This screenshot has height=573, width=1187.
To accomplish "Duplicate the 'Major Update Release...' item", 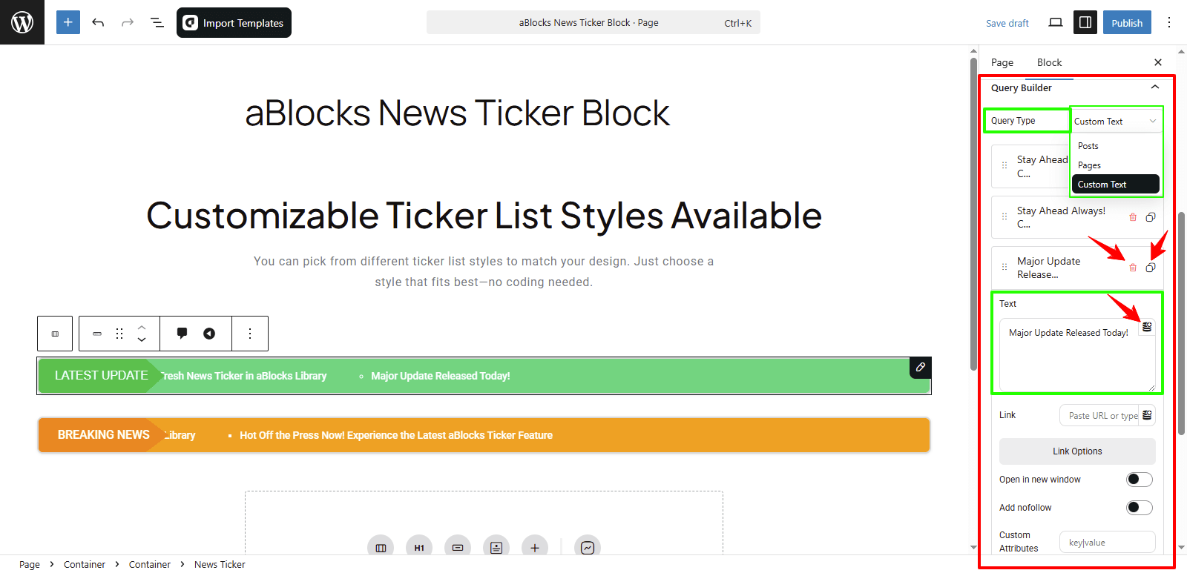I will pos(1151,268).
